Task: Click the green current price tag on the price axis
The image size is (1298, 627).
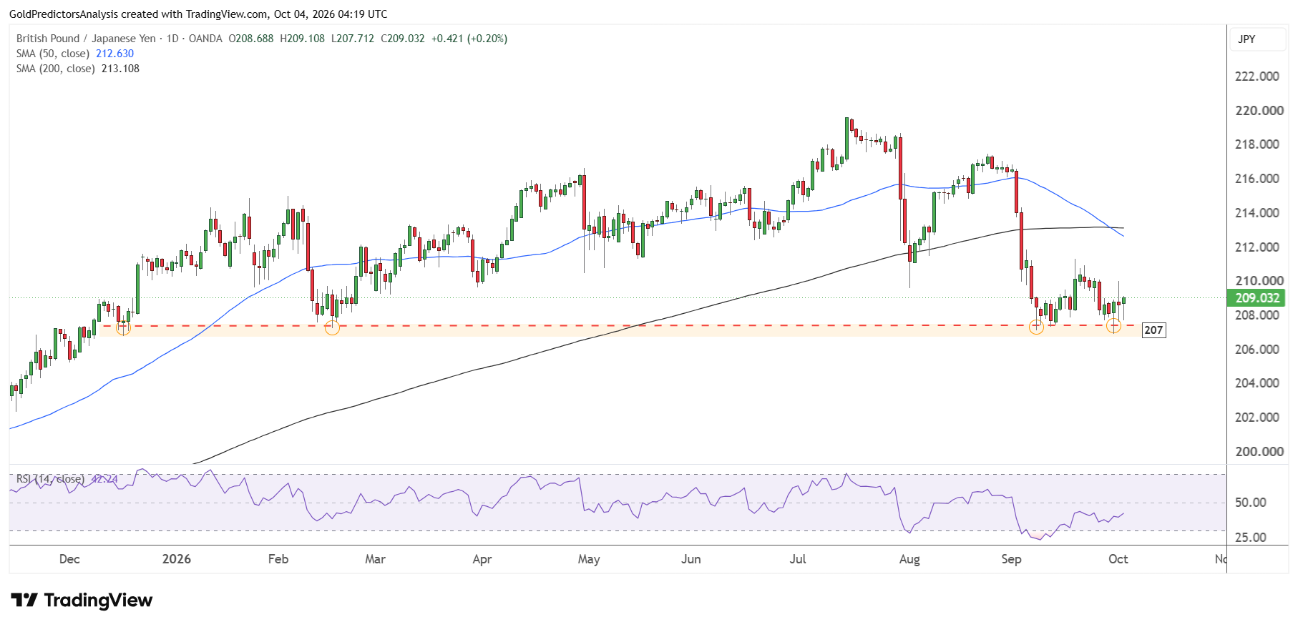Action: pos(1256,298)
